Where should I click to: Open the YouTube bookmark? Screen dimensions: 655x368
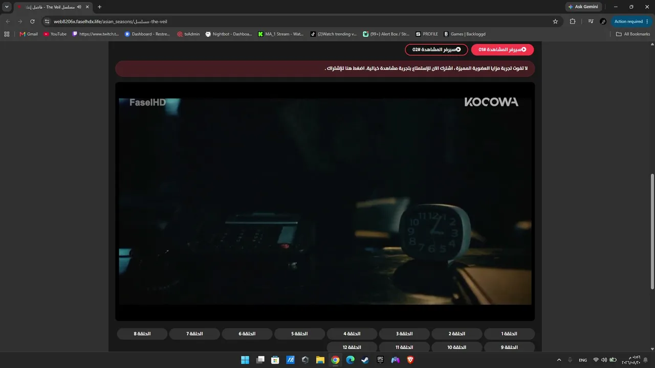[x=55, y=34]
